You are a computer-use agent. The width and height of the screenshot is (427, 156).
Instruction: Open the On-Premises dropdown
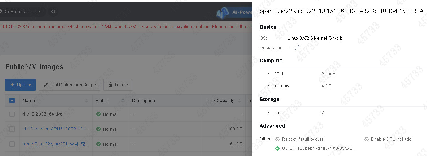[22, 12]
